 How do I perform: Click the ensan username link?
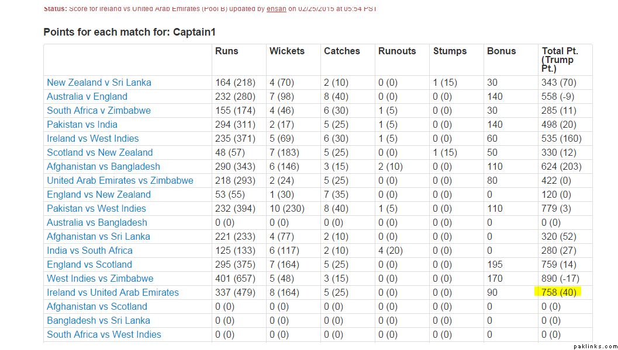(277, 9)
